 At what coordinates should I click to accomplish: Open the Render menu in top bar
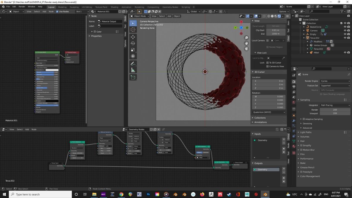tap(22, 6)
